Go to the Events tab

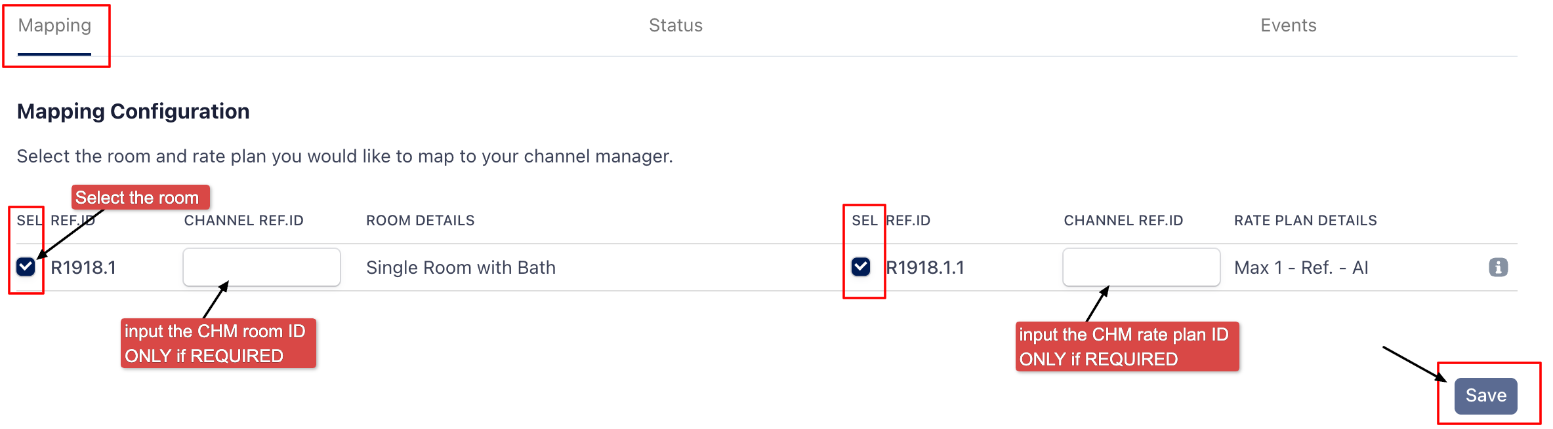tap(1288, 26)
